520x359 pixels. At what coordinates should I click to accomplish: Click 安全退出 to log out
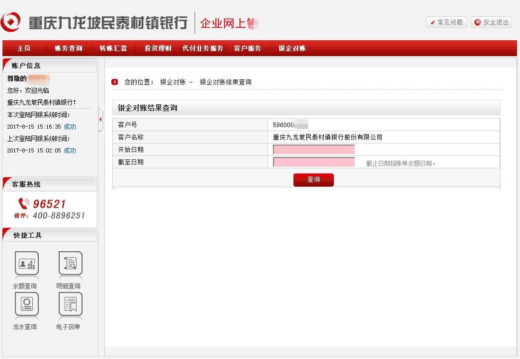pos(492,22)
